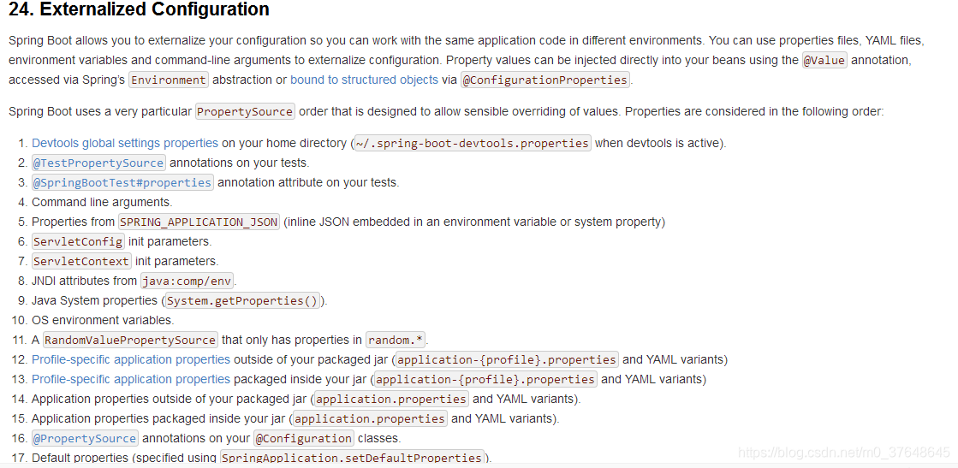Image resolution: width=958 pixels, height=468 pixels.
Task: Click the @ConfigurationProperties code label
Action: (x=545, y=80)
